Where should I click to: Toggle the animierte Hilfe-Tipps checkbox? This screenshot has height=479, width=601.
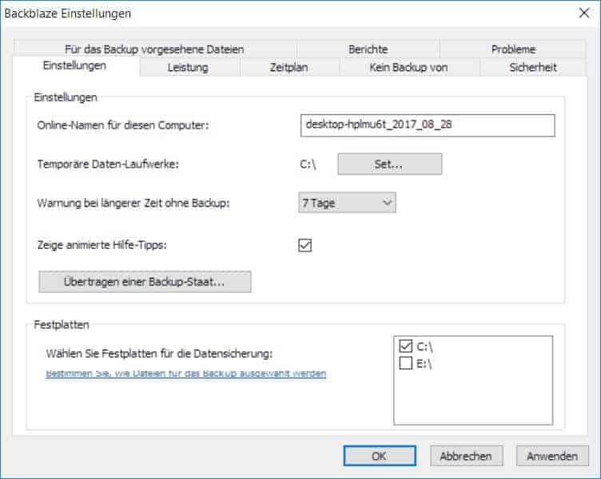point(305,245)
